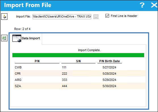Toggle First Line is Header checkbox
The height and width of the screenshot is (112, 158).
[107, 16]
